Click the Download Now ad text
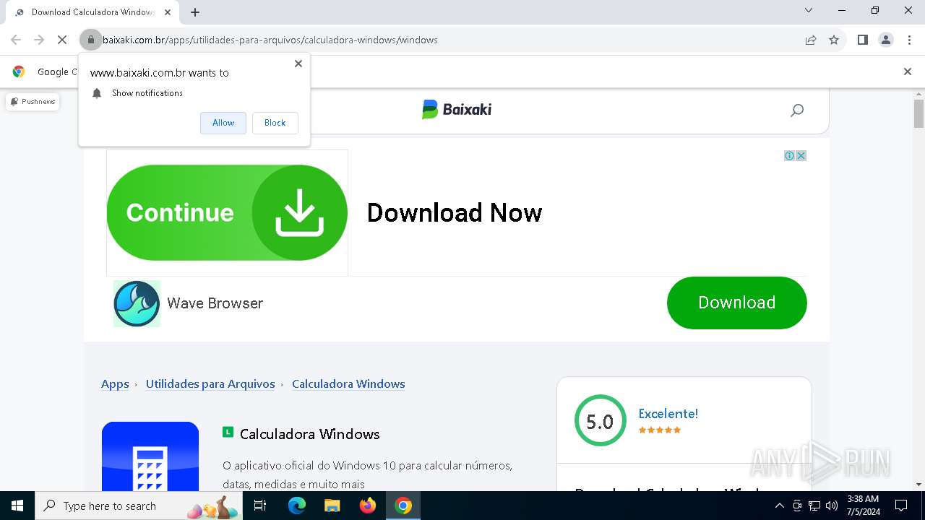 (455, 212)
